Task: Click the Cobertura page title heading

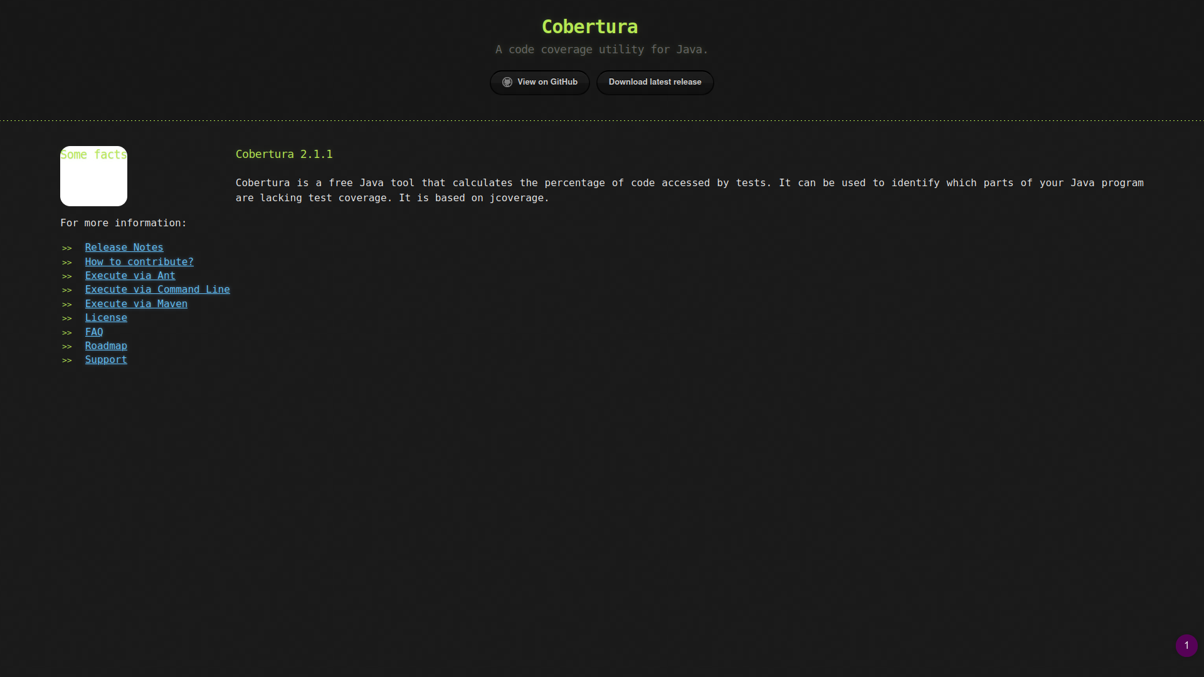Action: [589, 27]
